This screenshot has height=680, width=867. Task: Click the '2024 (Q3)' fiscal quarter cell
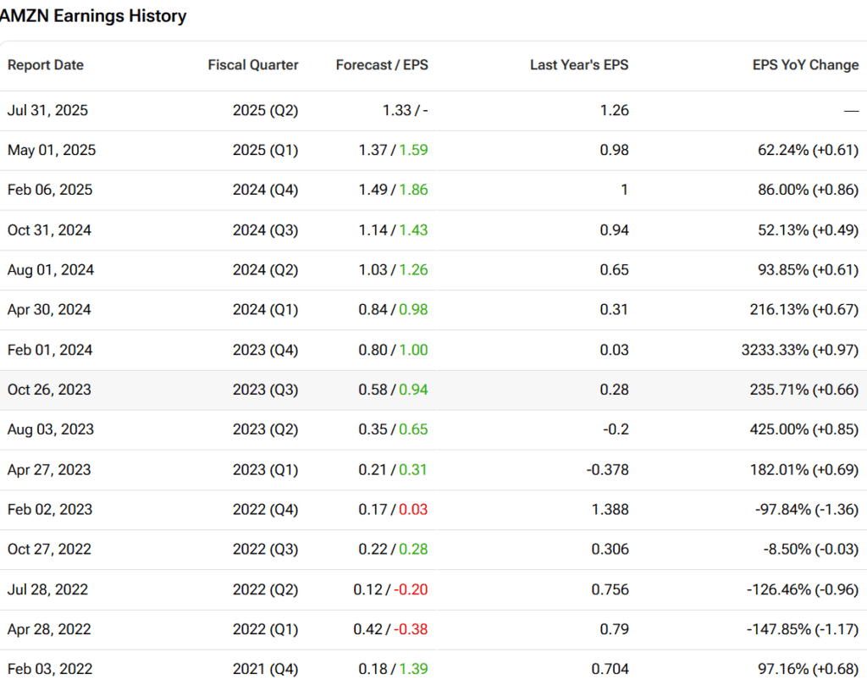(265, 230)
